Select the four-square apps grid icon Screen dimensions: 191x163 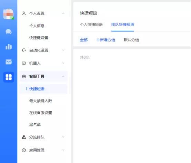point(9,77)
